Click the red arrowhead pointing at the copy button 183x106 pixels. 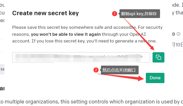tap(152, 48)
